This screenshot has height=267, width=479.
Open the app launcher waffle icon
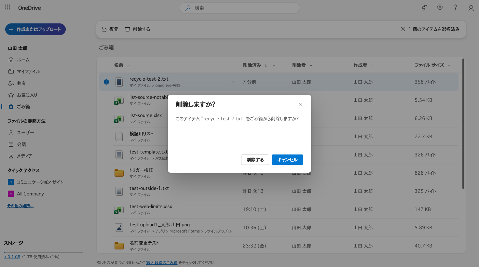click(8, 7)
